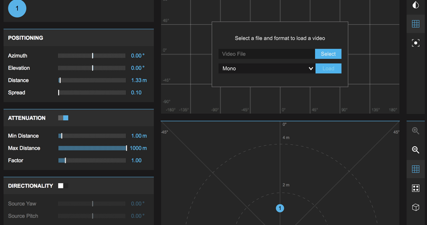The width and height of the screenshot is (427, 225).
Task: Click the focus frame icon
Action: (415, 43)
